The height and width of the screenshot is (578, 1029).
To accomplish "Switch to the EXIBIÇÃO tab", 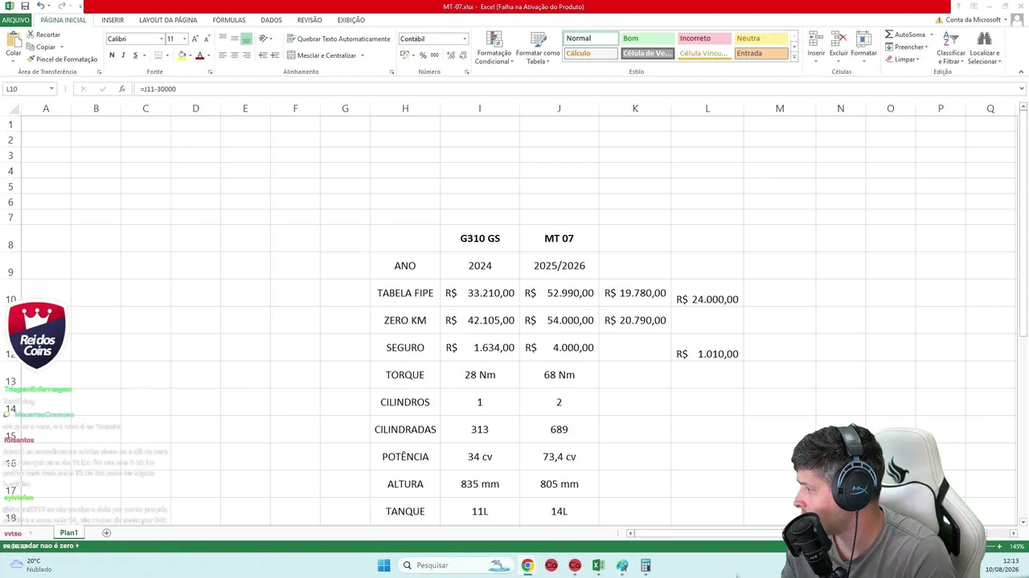I will (351, 20).
